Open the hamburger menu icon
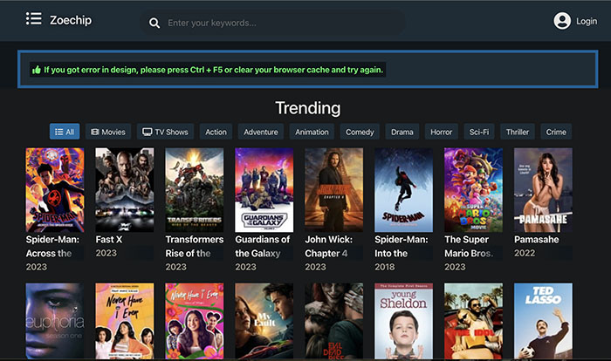The width and height of the screenshot is (611, 361). click(34, 19)
